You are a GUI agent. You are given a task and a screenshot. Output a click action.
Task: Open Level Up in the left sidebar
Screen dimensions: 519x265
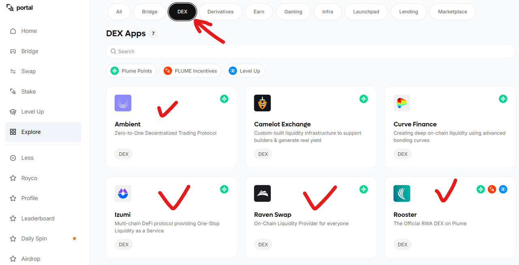43,112
